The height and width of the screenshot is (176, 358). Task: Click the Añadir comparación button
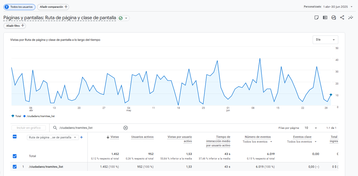coord(53,7)
